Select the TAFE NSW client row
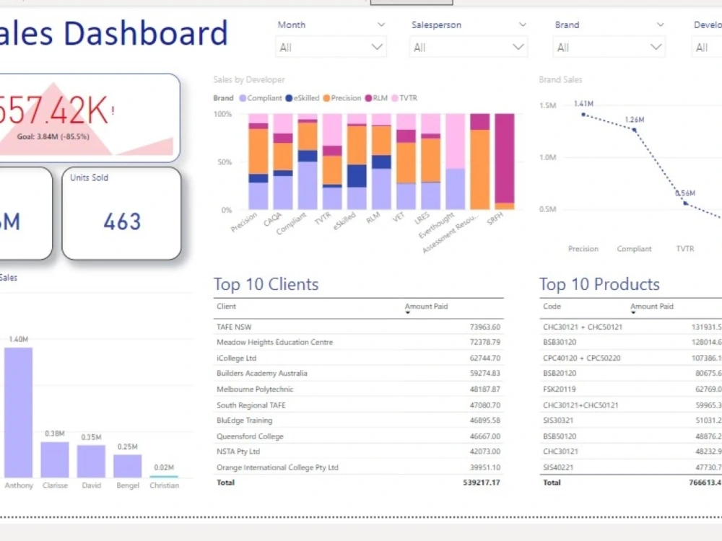Screen dimensions: 722x541 [x=234, y=326]
